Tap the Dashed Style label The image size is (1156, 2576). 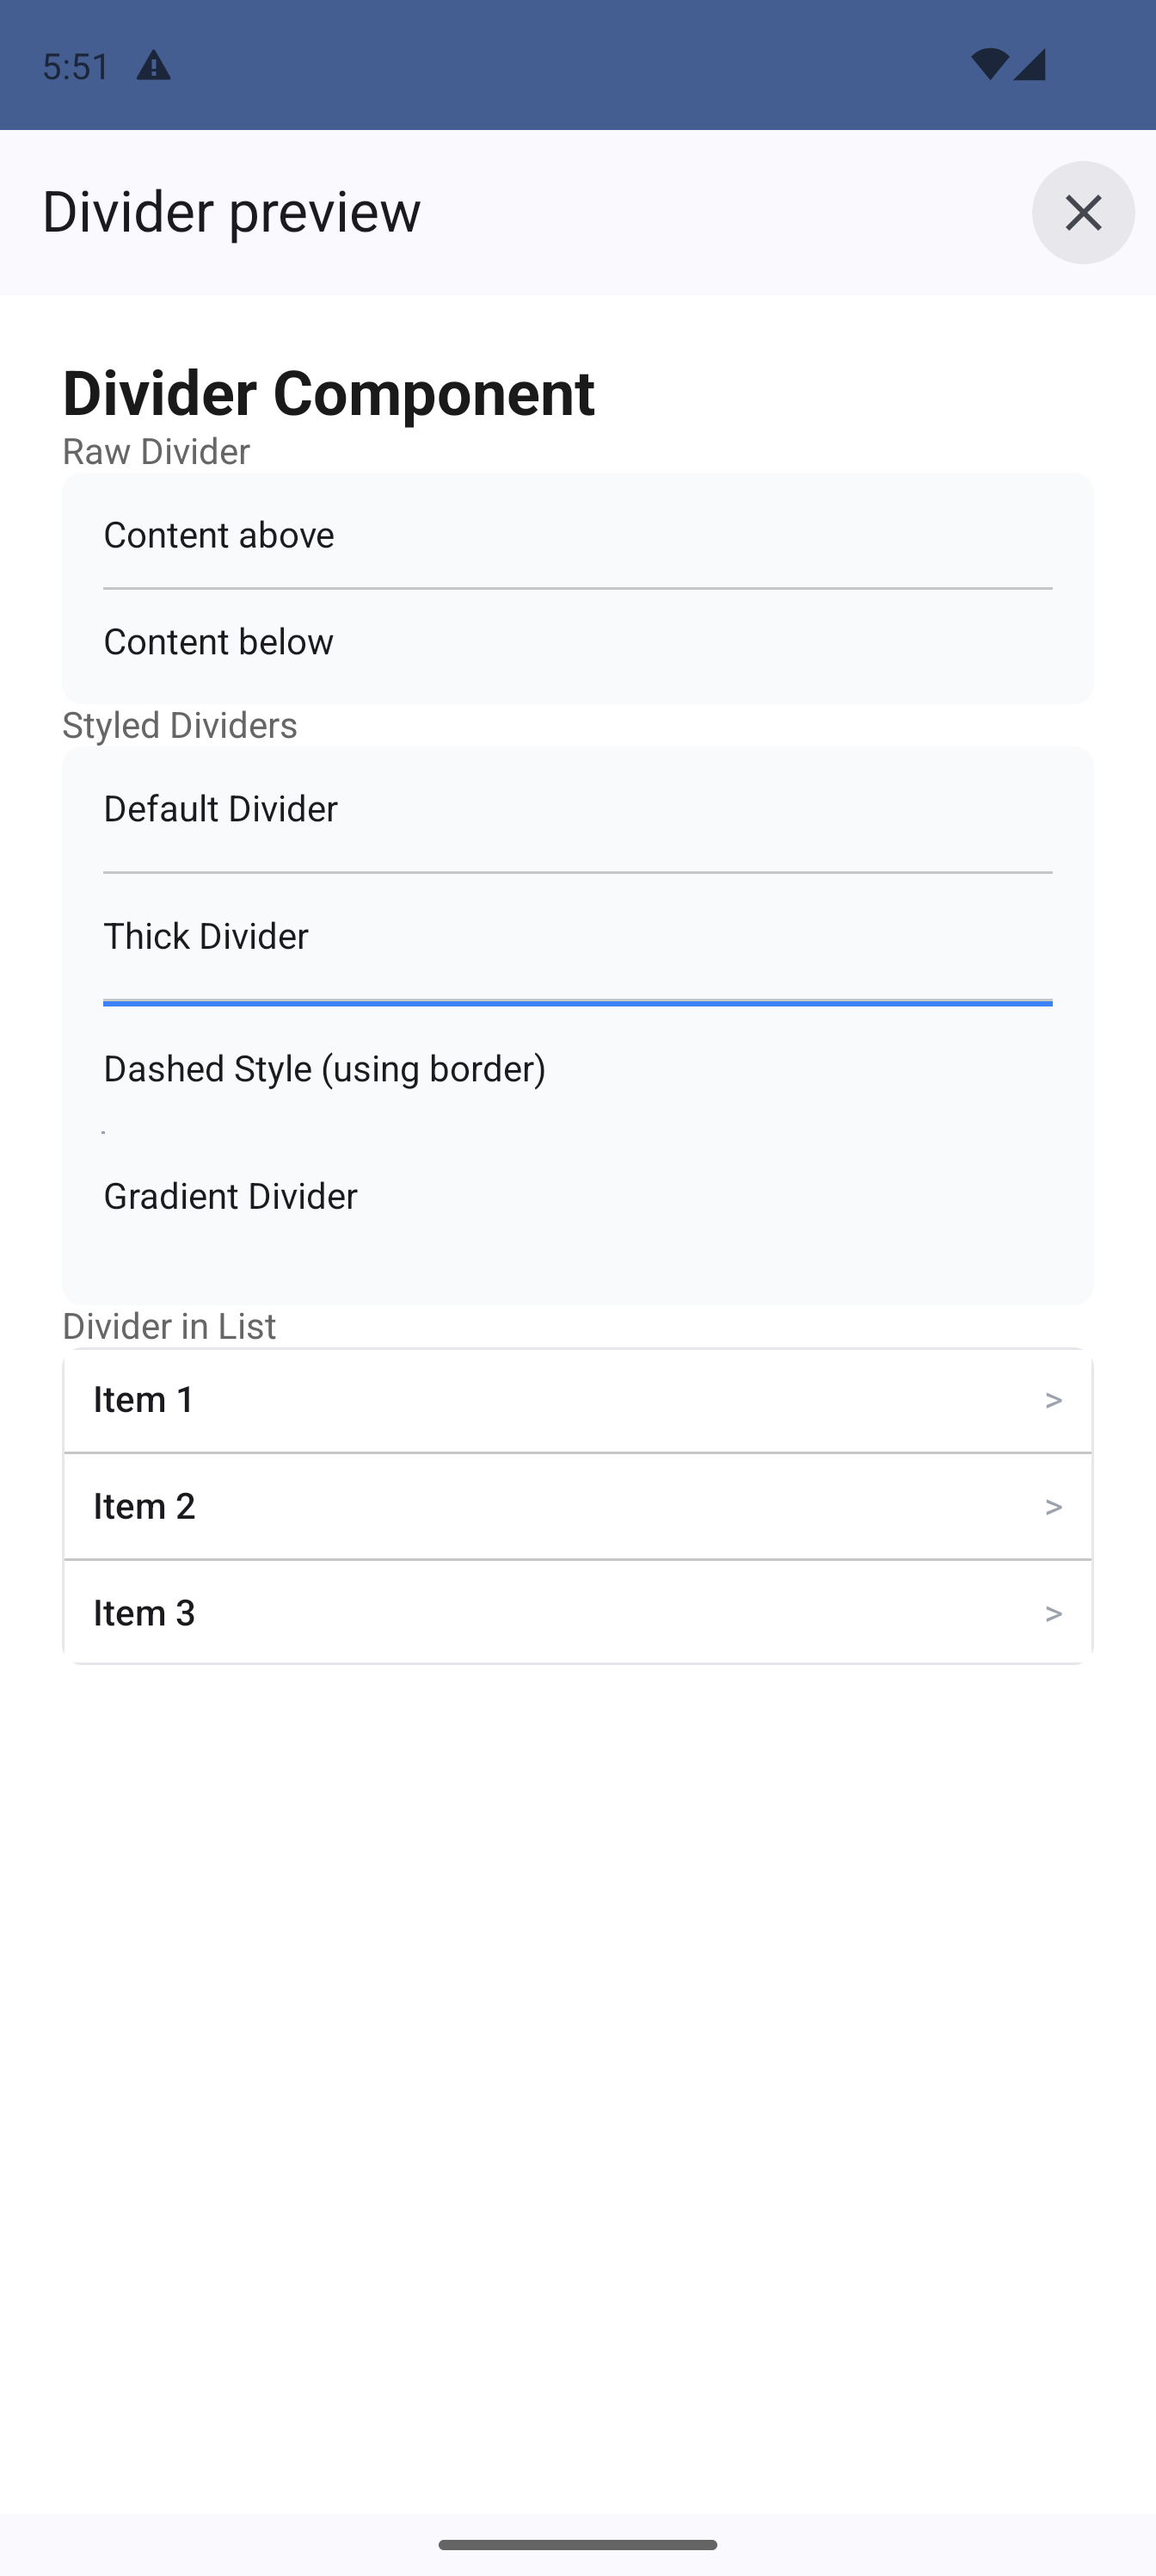click(x=325, y=1069)
